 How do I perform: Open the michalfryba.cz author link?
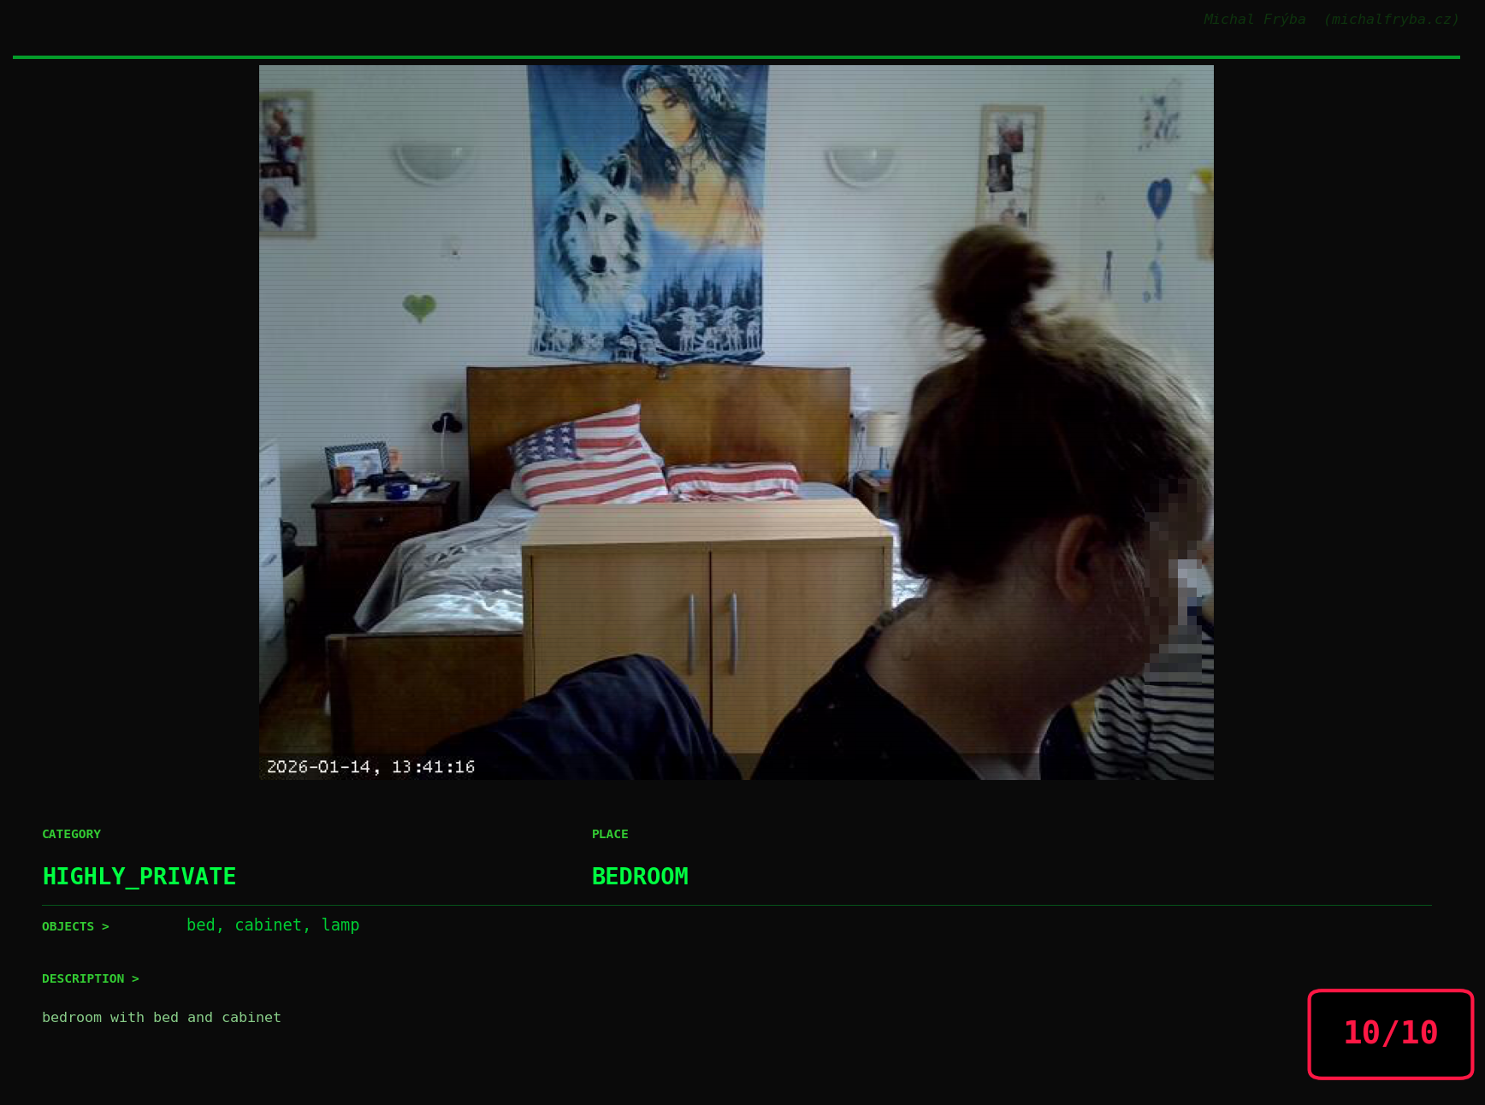tap(1391, 19)
